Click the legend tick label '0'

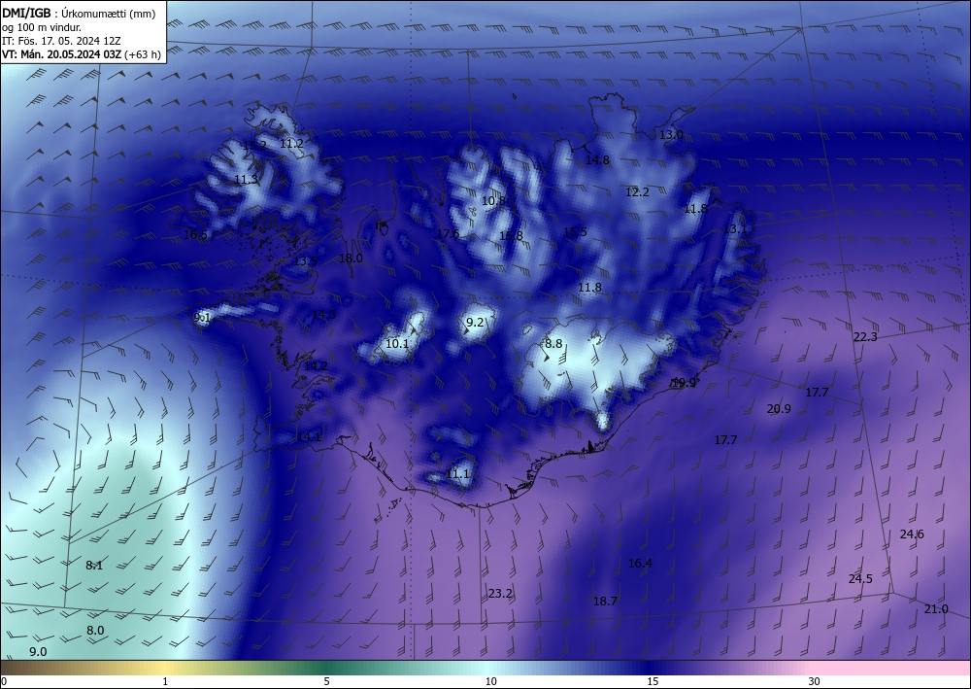[x=4, y=681]
